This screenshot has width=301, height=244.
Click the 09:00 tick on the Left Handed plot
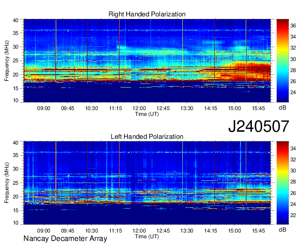coord(43,231)
